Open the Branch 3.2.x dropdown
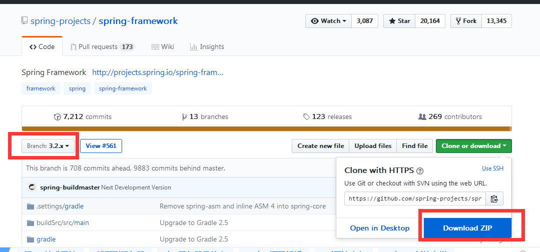 48,146
